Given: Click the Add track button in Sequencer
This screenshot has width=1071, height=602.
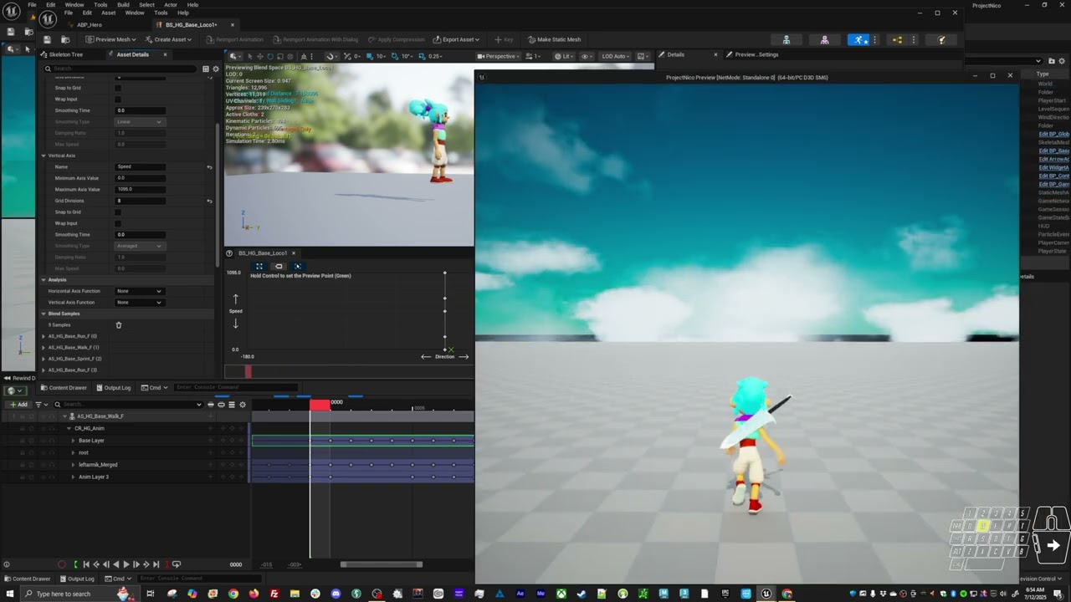Looking at the screenshot, I should coord(18,405).
